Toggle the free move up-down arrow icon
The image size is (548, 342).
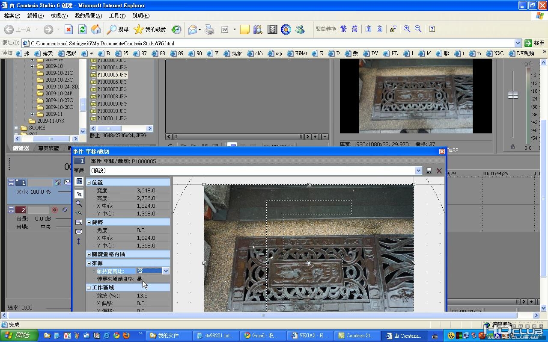click(x=79, y=241)
